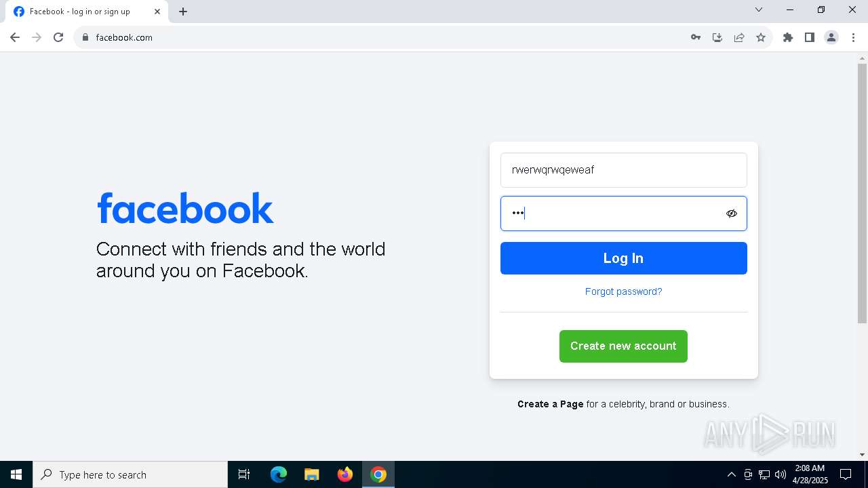This screenshot has width=868, height=488.
Task: Click the taskbar search box
Action: pos(130,474)
